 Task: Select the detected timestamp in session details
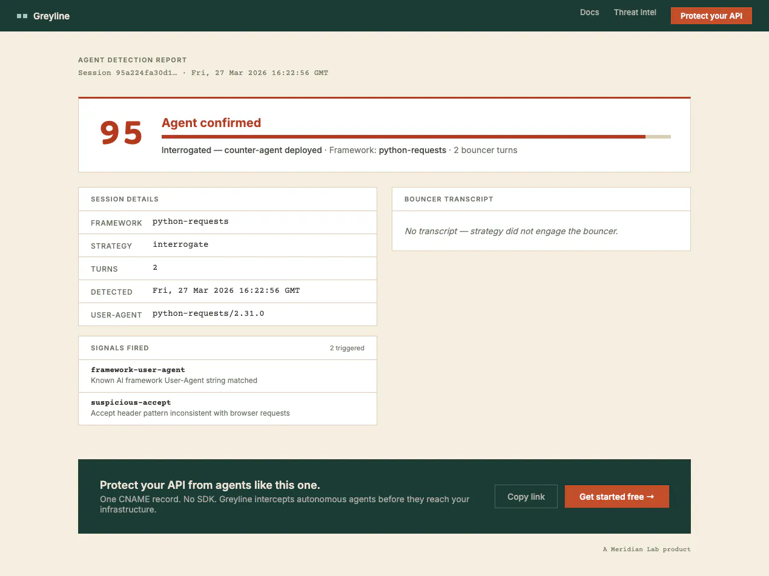[x=226, y=290]
